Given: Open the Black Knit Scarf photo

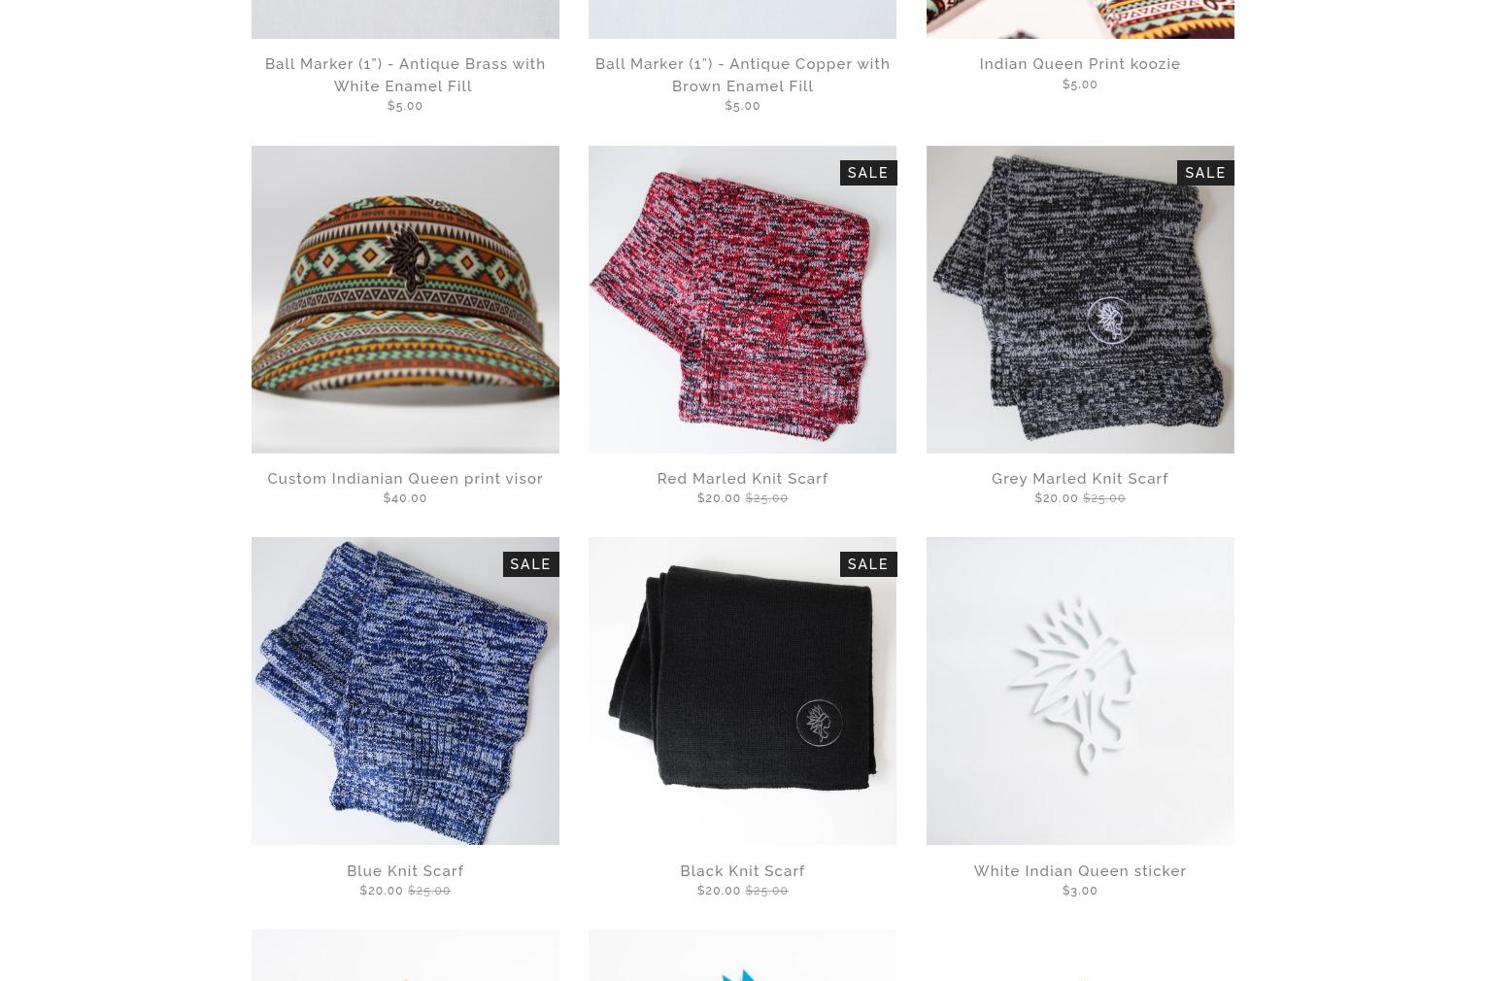Looking at the screenshot, I should [742, 691].
